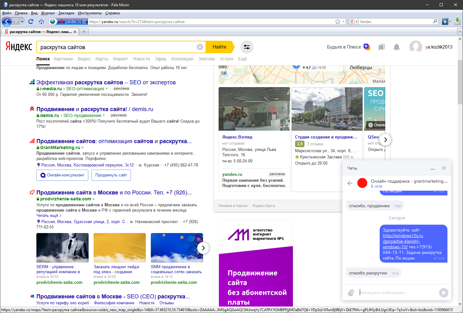Open the Закладки menu
The image size is (463, 313).
66,13
